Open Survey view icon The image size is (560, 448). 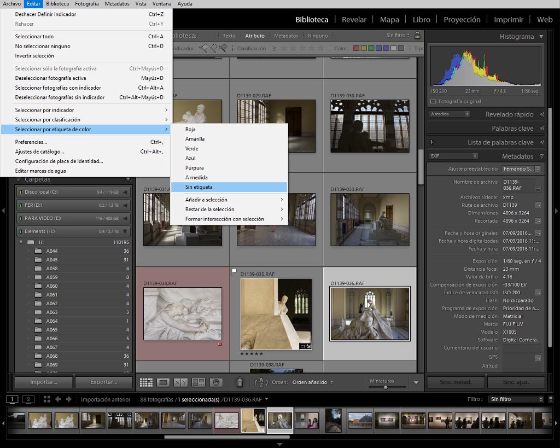click(x=198, y=382)
